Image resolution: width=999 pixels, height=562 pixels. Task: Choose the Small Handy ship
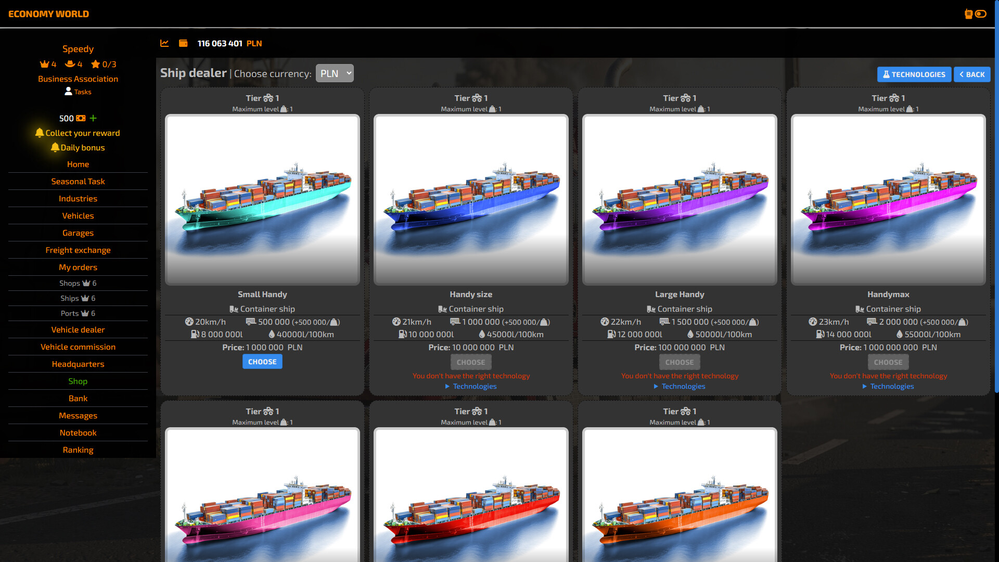262,362
